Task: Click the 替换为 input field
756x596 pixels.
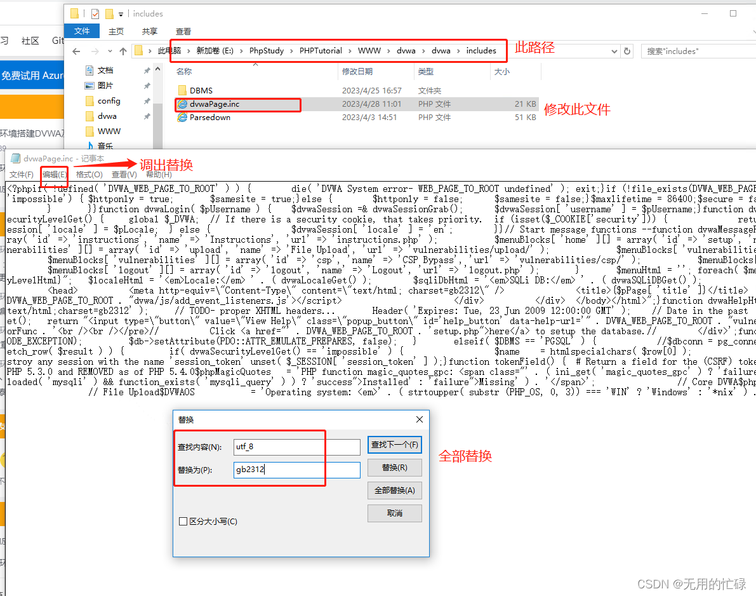Action: pyautogui.click(x=296, y=470)
